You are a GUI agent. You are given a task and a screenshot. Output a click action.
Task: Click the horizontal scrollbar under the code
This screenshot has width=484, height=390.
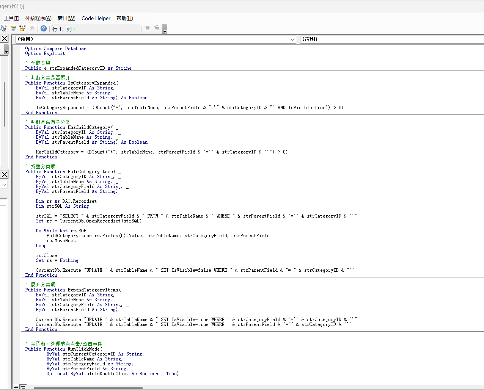(88, 388)
